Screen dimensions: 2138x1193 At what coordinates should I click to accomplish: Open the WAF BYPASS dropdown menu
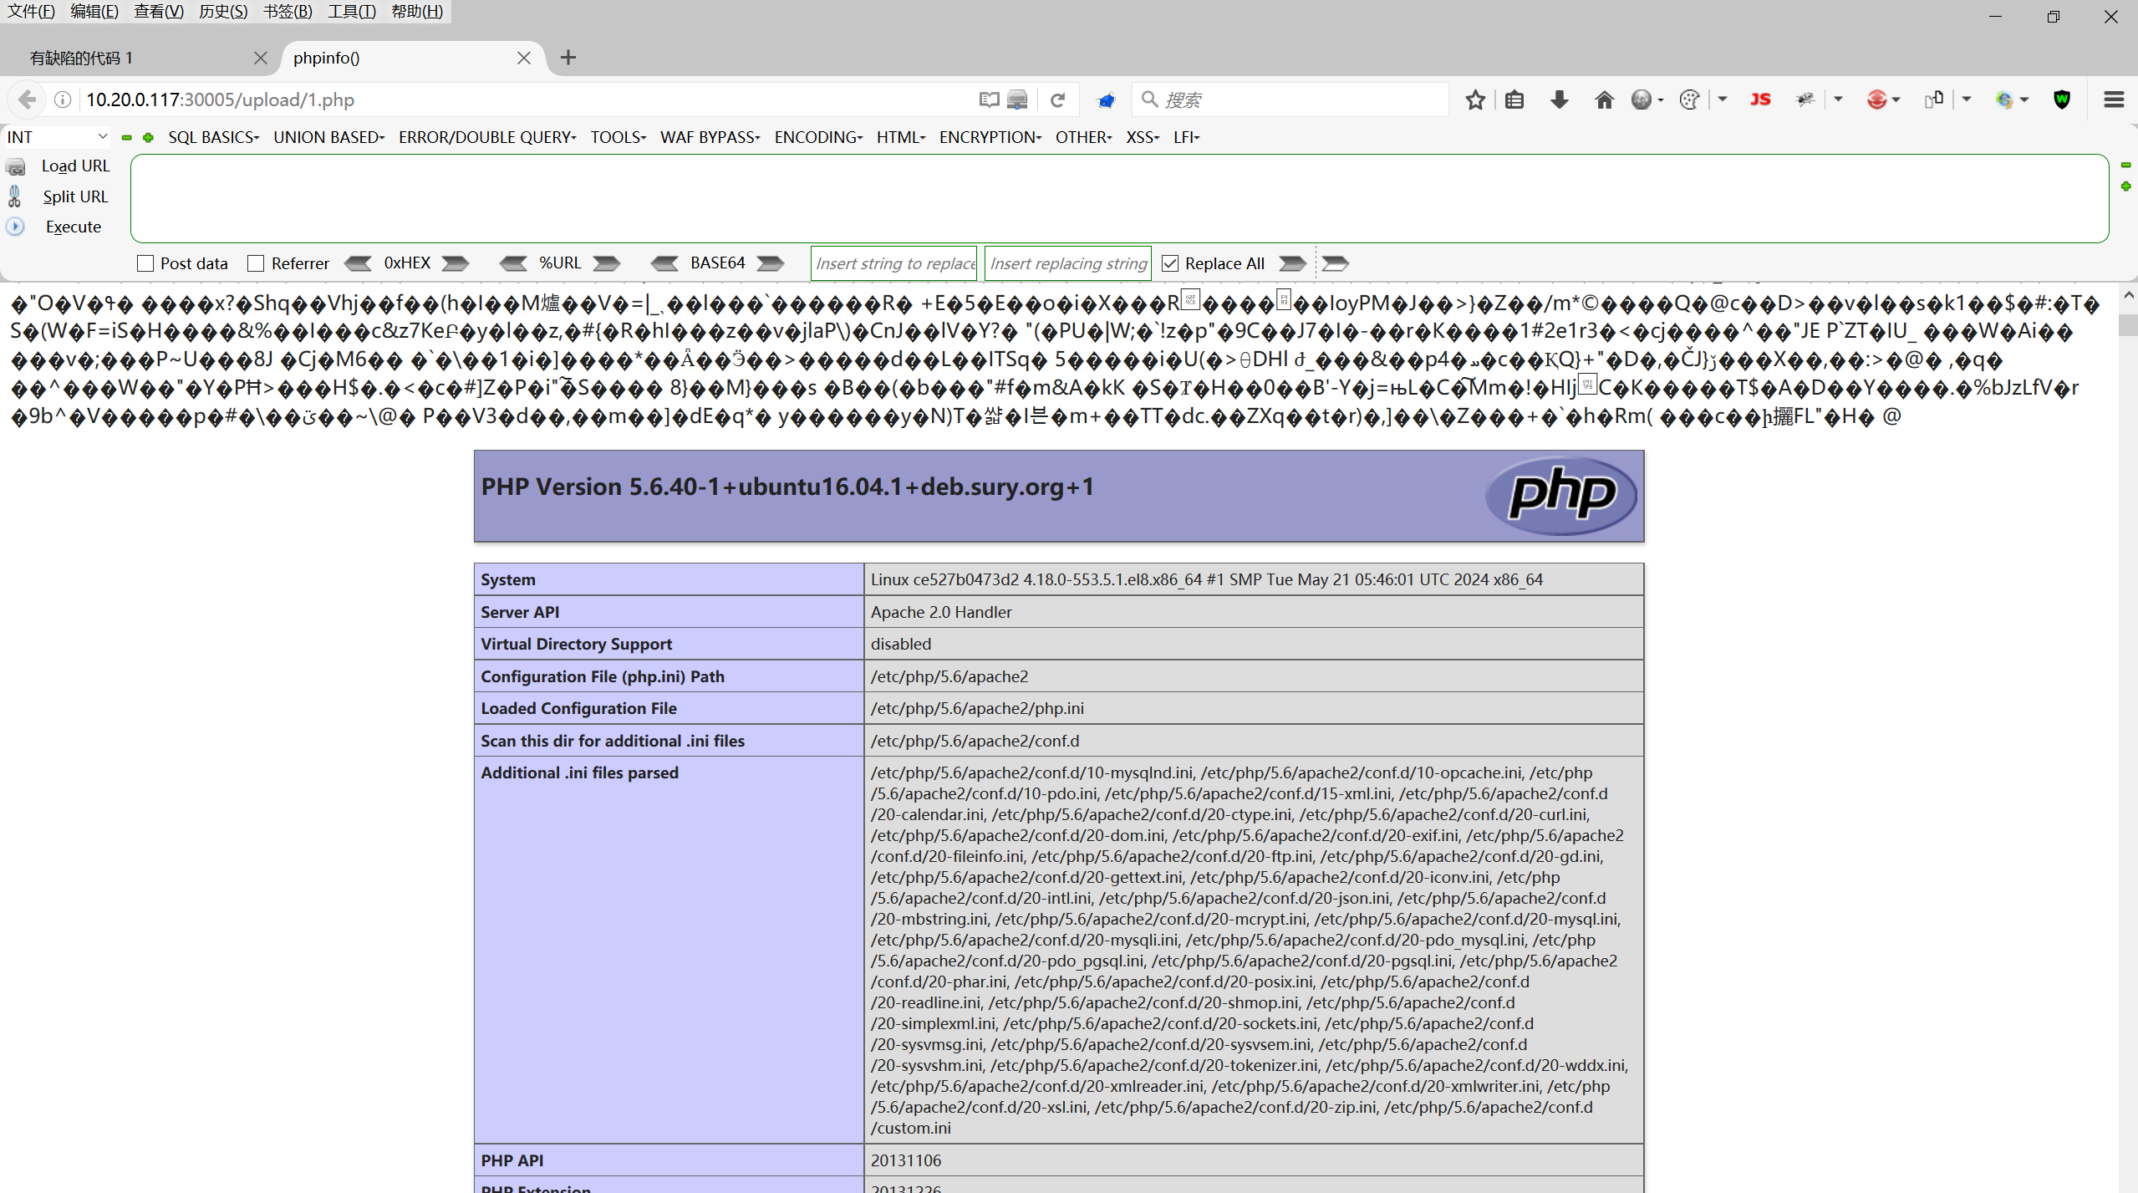click(x=710, y=137)
